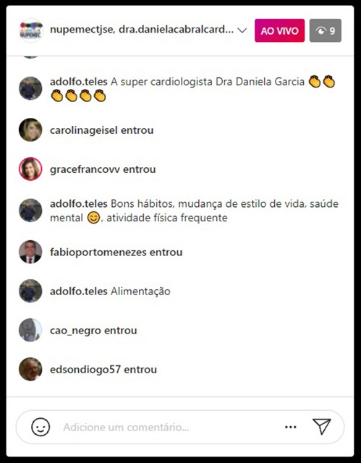Click cao_negro's profile avatar
361x463 pixels.
30,330
